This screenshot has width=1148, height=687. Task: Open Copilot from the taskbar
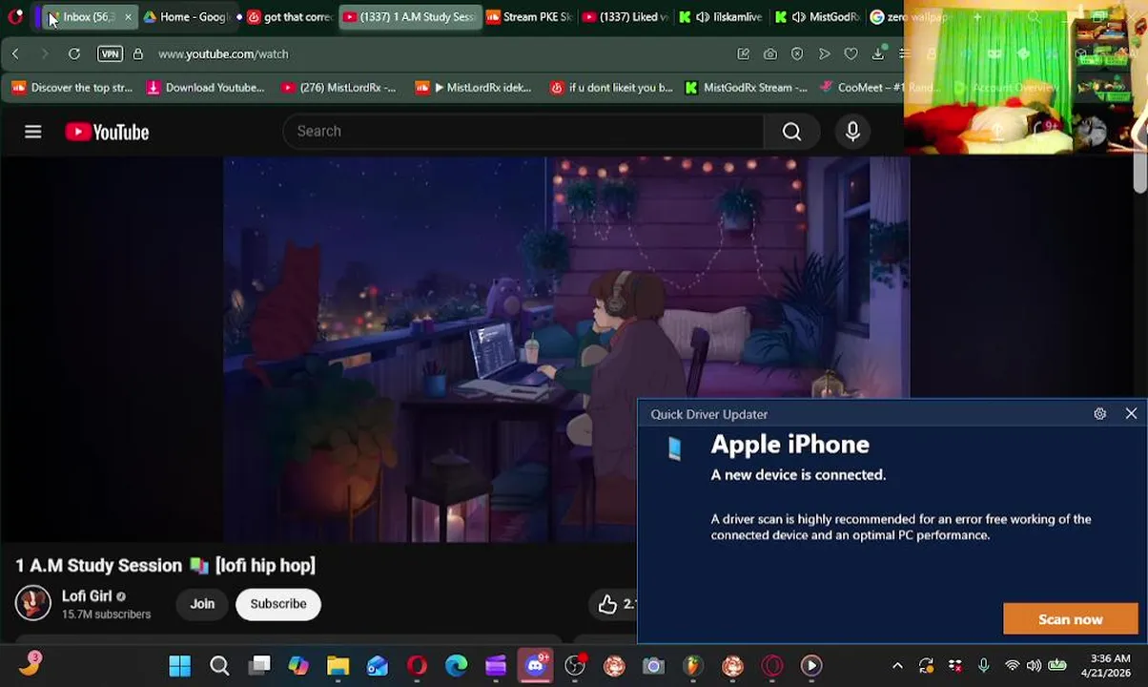(298, 666)
